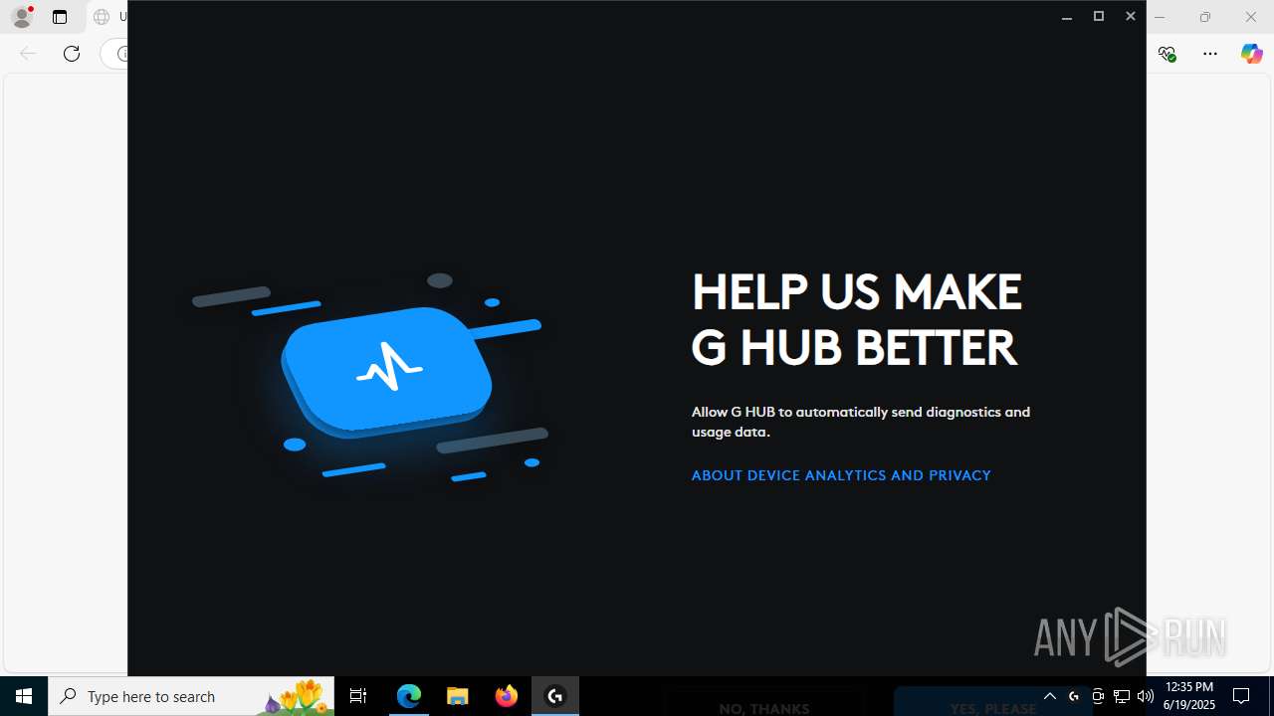Show hidden system tray icons

1050,696
